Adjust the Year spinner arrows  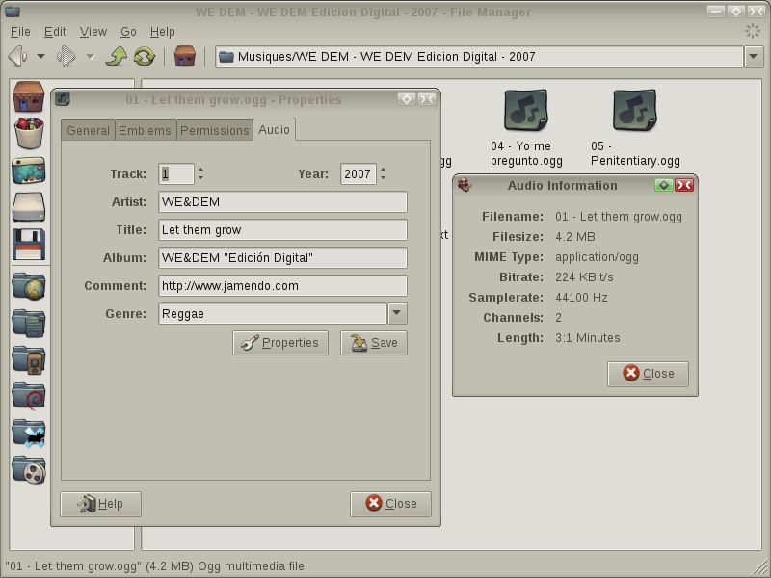pos(383,173)
